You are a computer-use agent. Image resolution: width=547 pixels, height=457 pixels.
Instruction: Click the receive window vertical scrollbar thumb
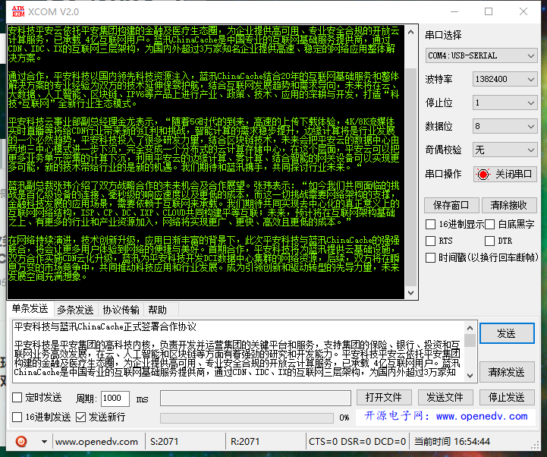[411, 178]
